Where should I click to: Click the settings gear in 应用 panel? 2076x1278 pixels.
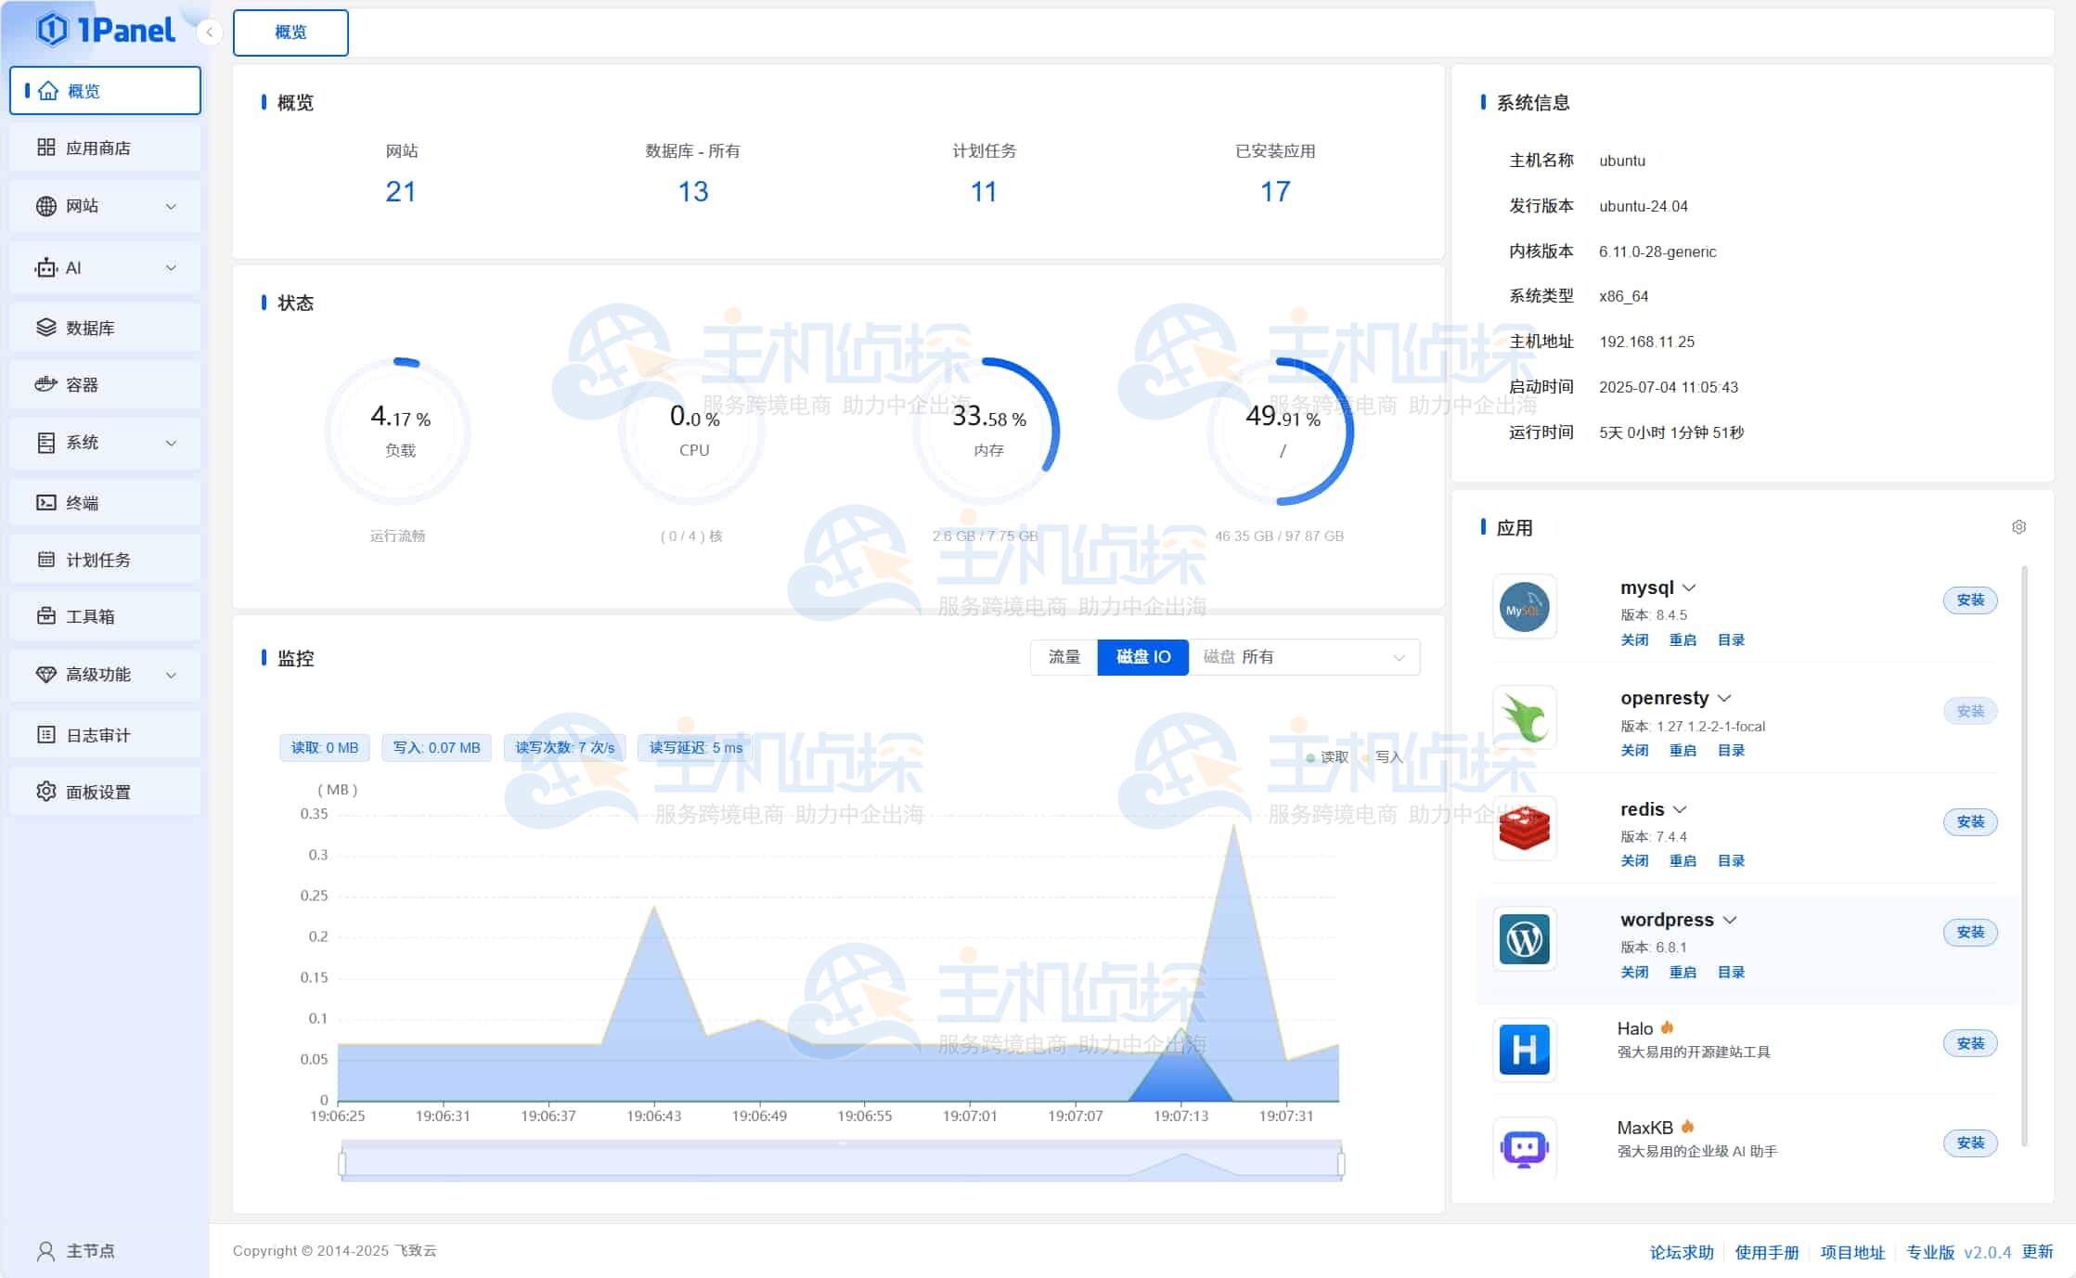tap(2018, 527)
